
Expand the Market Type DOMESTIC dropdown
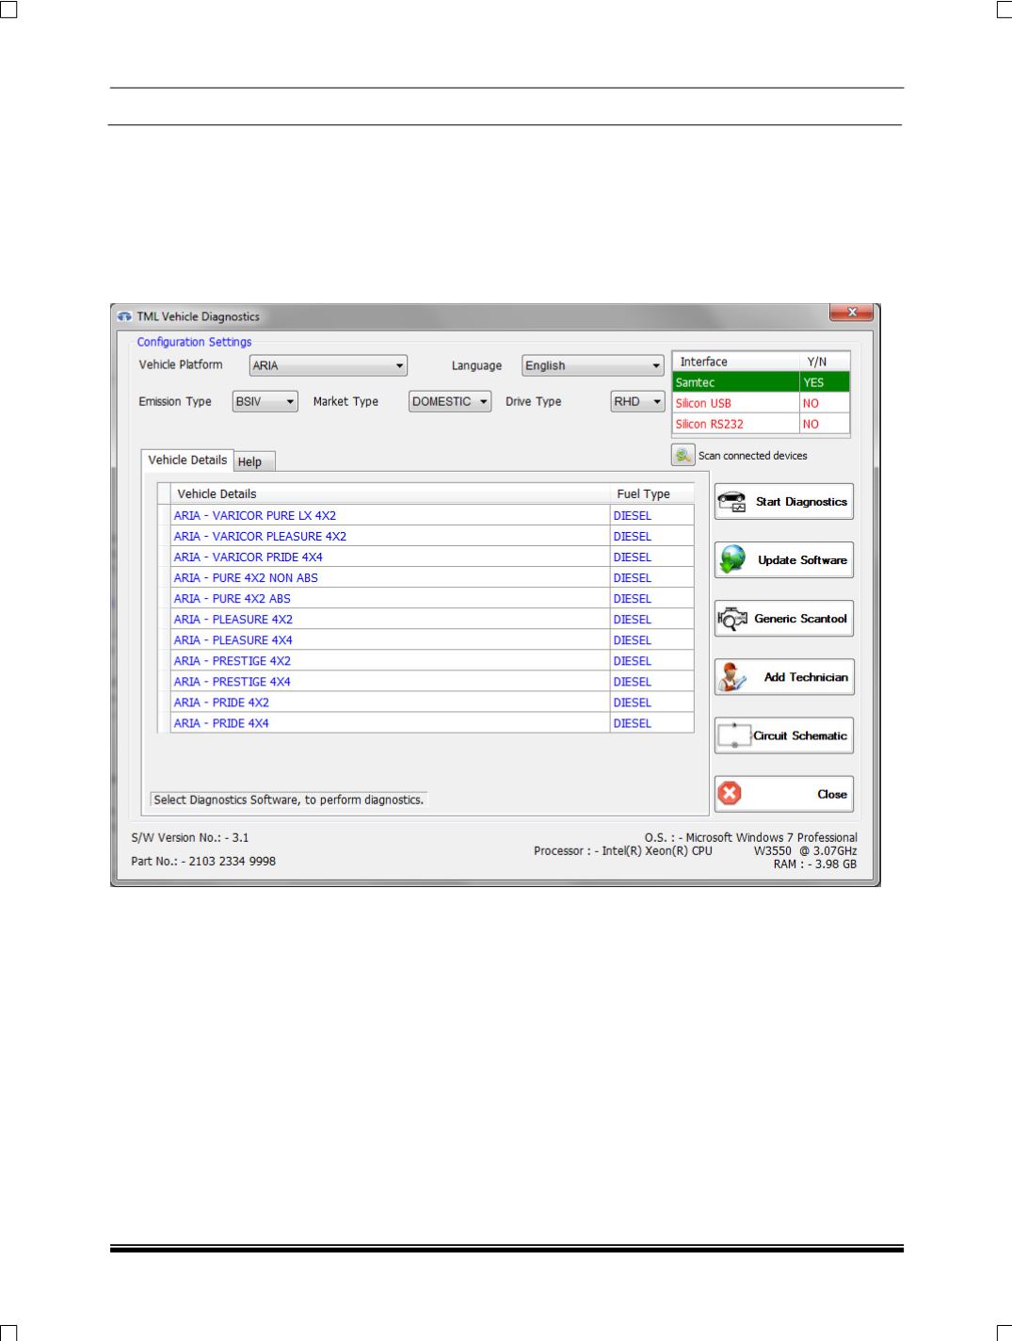point(450,401)
